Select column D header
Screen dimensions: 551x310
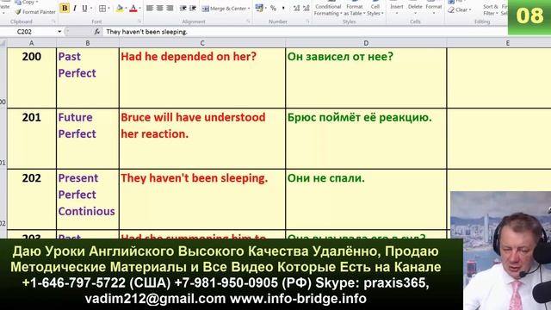pos(366,43)
